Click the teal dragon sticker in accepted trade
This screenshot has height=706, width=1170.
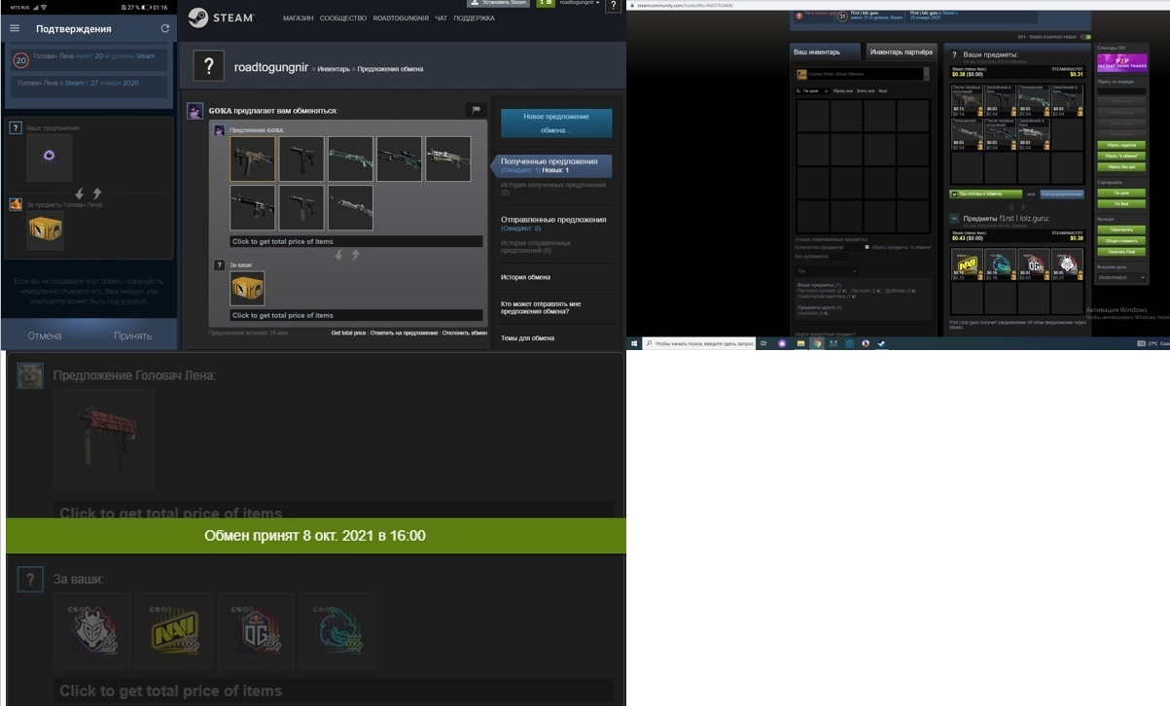[x=337, y=630]
